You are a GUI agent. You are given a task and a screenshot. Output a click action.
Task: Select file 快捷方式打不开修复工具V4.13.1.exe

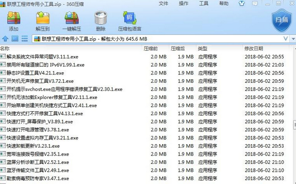pyautogui.click(x=44, y=113)
